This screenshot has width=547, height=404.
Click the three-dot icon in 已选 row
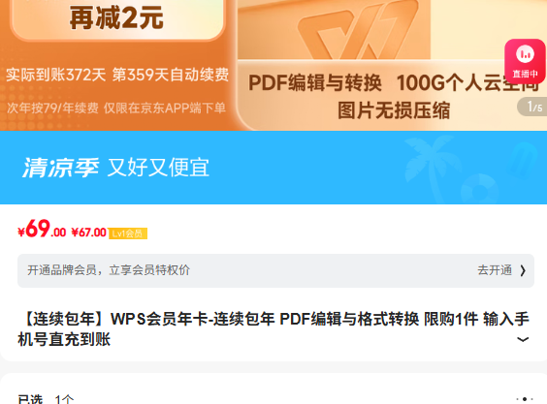click(x=525, y=399)
